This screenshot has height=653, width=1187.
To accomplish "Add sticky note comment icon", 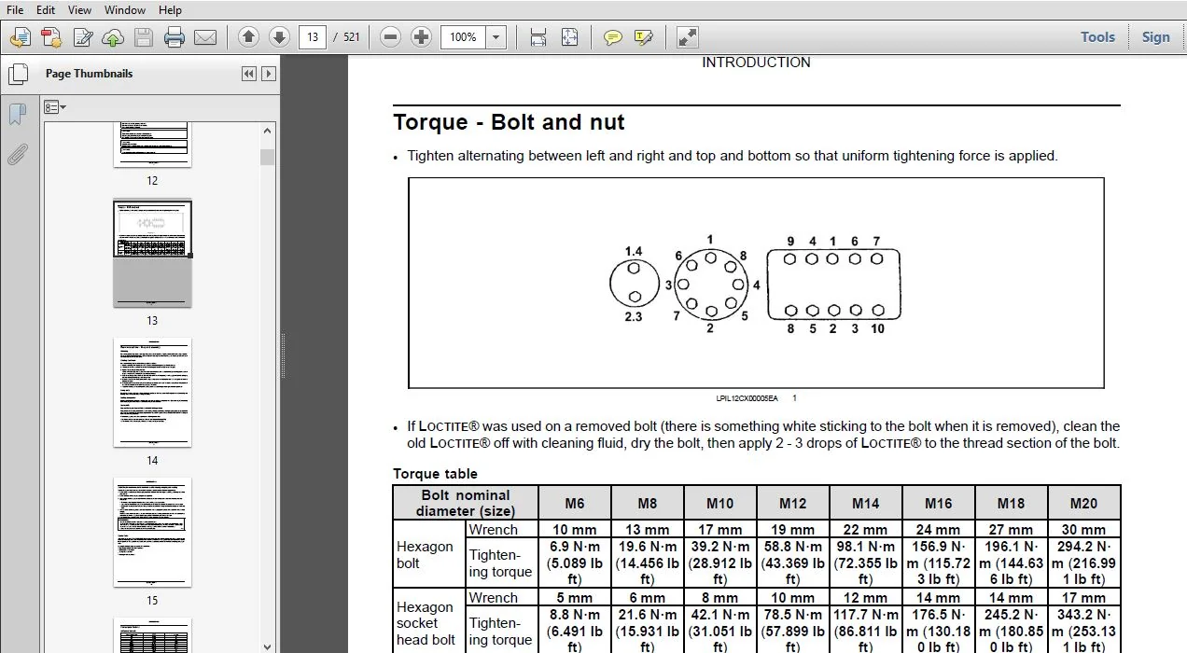I will click(612, 37).
